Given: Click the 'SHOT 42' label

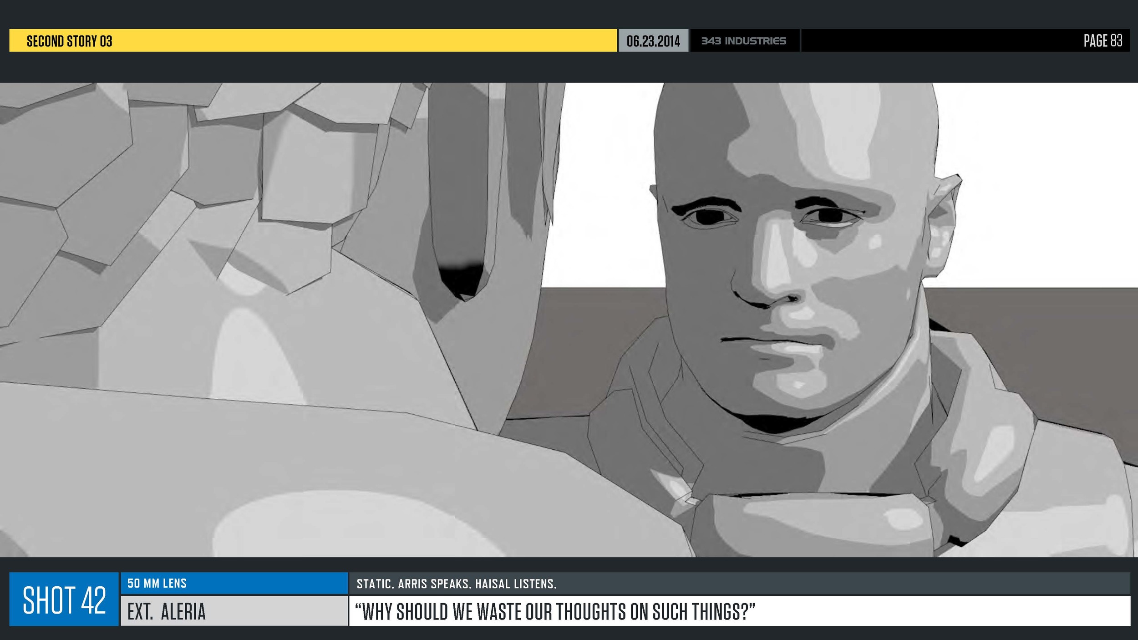Looking at the screenshot, I should (x=64, y=600).
